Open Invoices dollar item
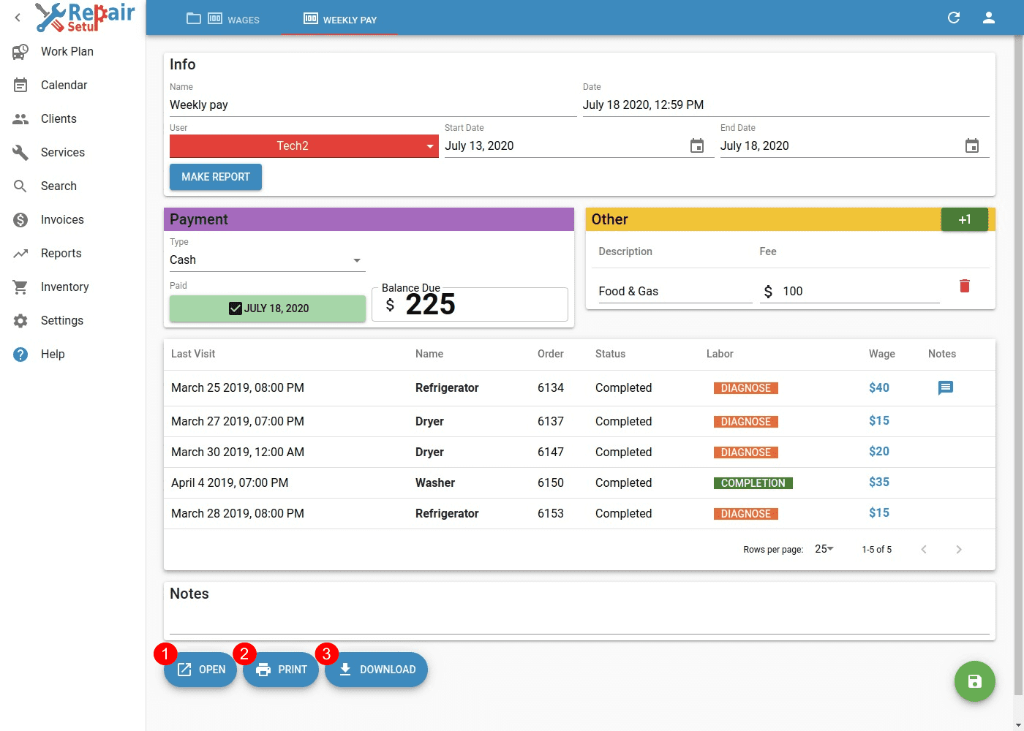This screenshot has height=731, width=1024. click(72, 219)
